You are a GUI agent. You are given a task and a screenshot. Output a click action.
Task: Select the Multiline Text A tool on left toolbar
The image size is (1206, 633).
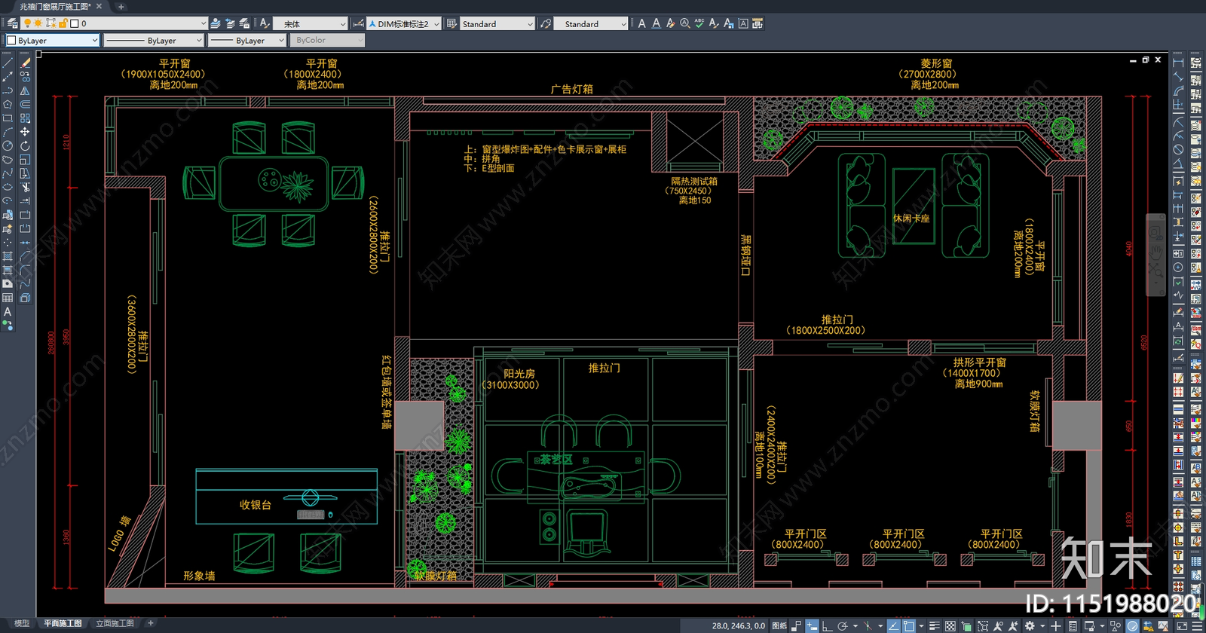click(x=8, y=312)
